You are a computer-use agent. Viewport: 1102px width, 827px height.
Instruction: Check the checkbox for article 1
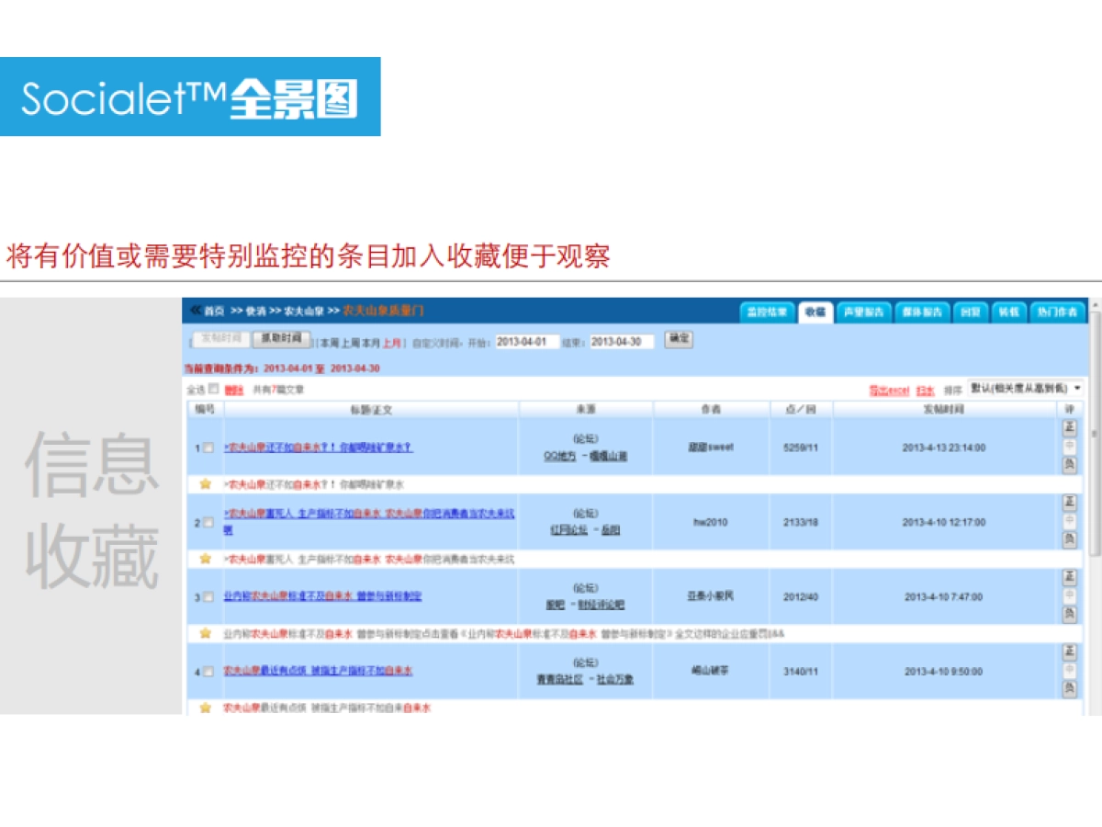(208, 447)
